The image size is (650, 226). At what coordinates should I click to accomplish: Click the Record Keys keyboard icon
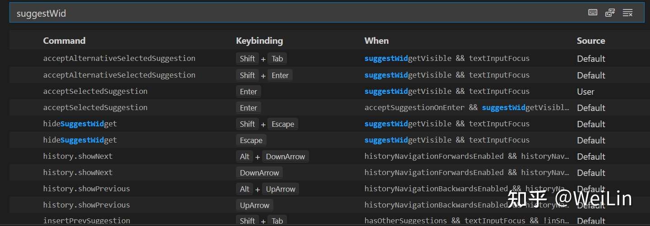[x=593, y=13]
